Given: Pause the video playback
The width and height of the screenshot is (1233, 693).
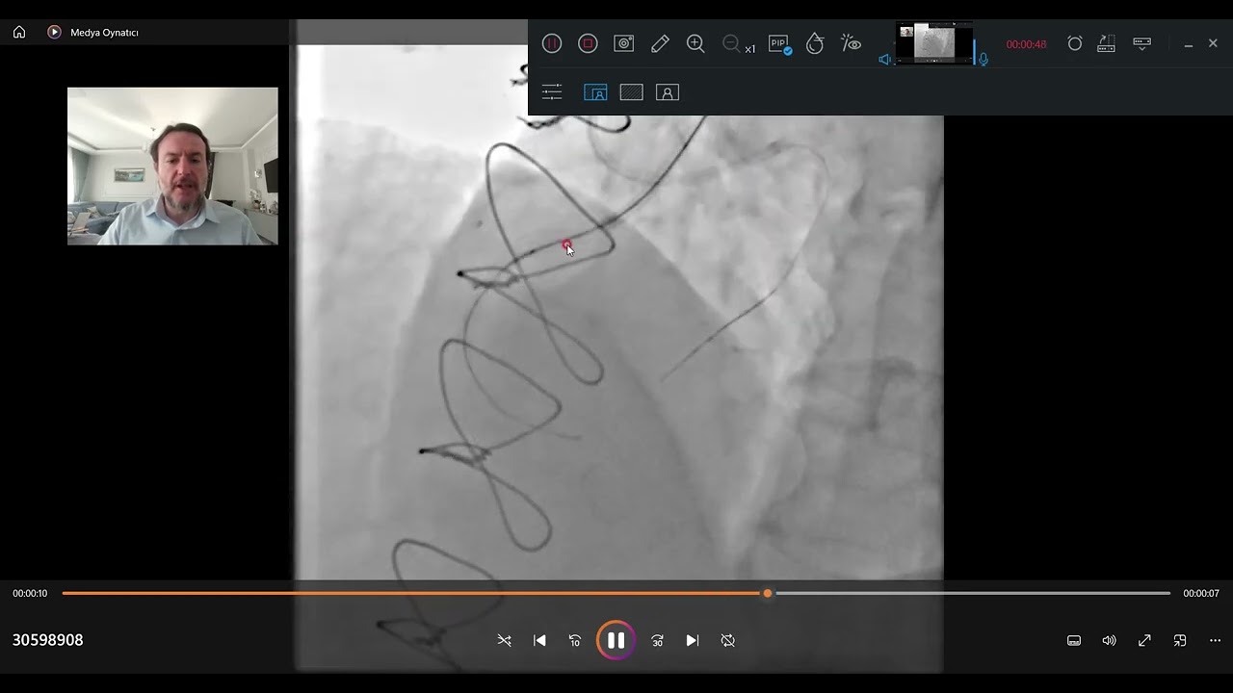Looking at the screenshot, I should click(616, 640).
